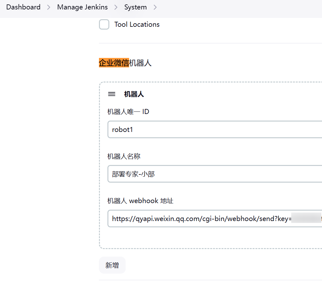Screen dimensions: 322x284
Task: Click the 机器人名称 label
Action: [124, 156]
